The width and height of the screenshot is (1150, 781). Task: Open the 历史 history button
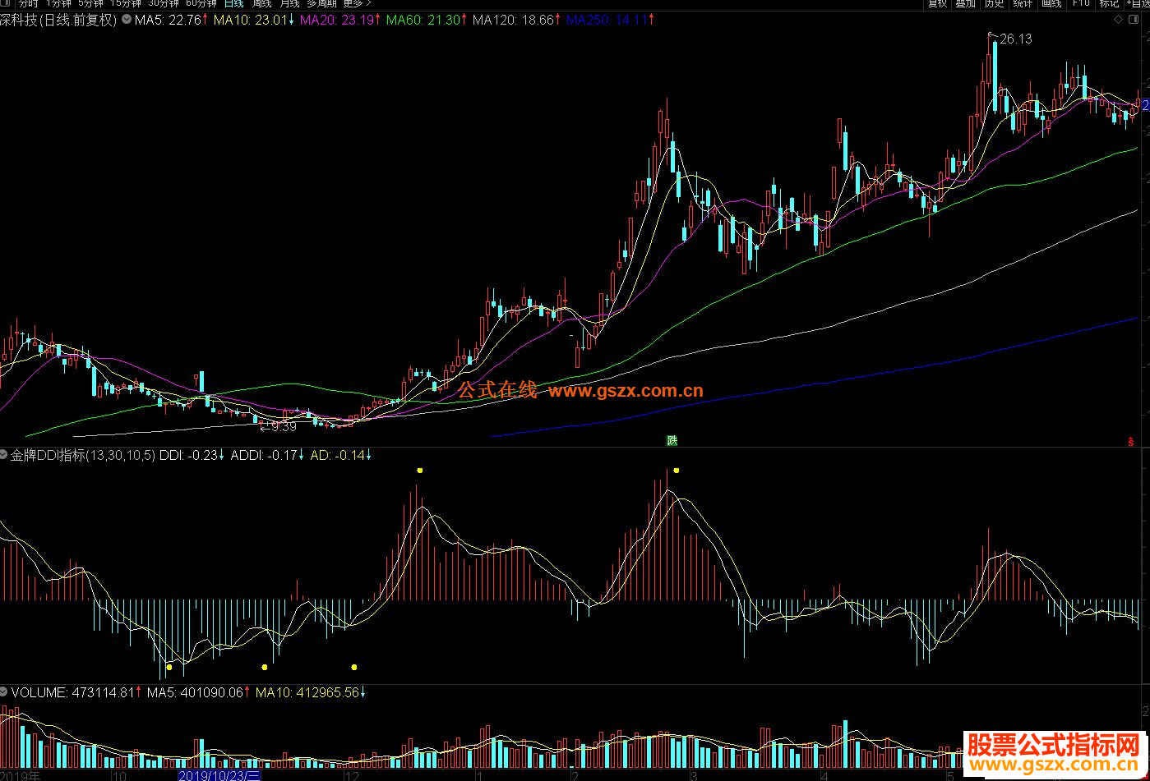994,3
